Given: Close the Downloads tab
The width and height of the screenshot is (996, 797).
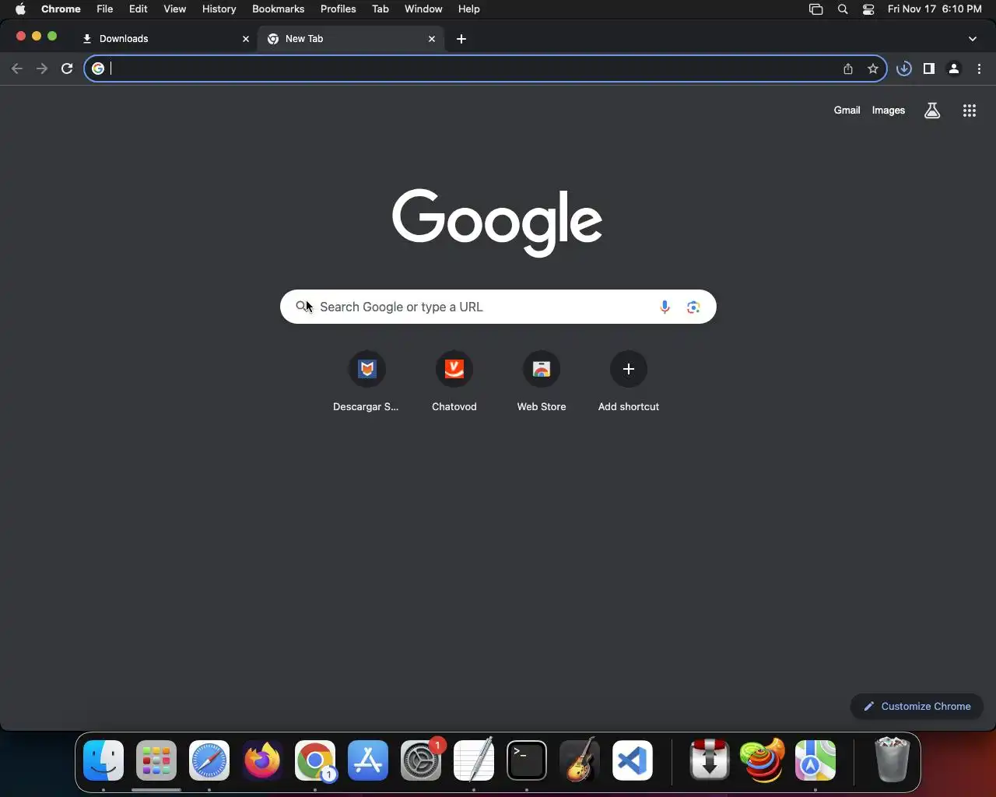Looking at the screenshot, I should [246, 39].
